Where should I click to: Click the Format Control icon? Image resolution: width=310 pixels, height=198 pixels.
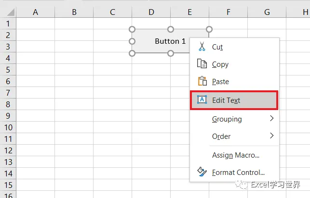tap(202, 172)
